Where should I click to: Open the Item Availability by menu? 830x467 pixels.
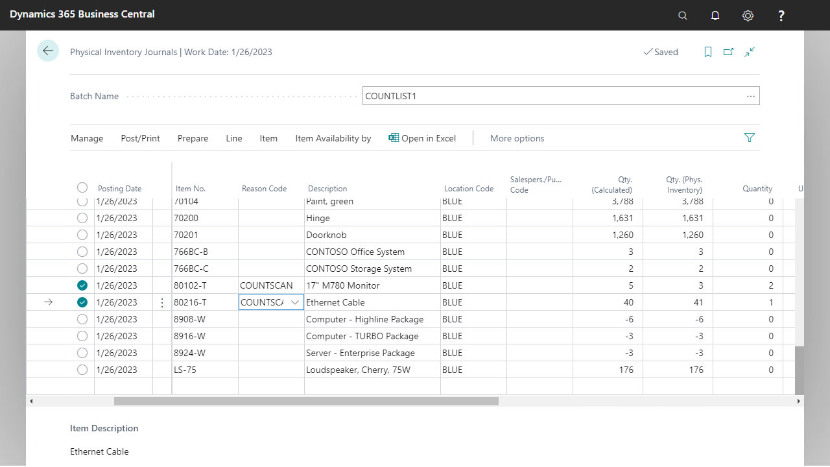click(333, 138)
